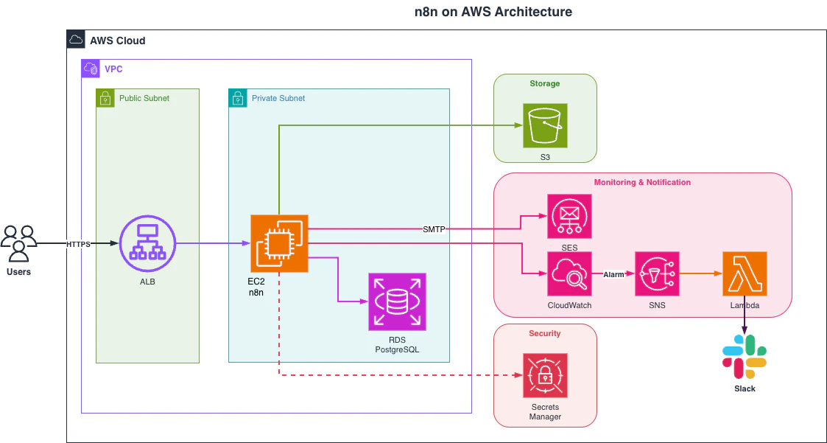
Task: Click the HTTPS connection label
Action: point(78,245)
